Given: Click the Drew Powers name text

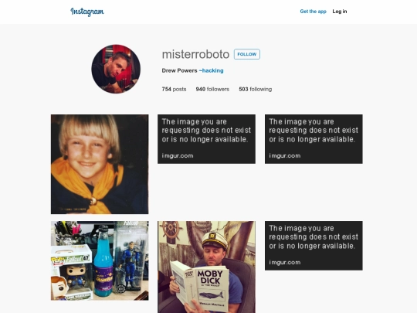Looking at the screenshot, I should [179, 70].
